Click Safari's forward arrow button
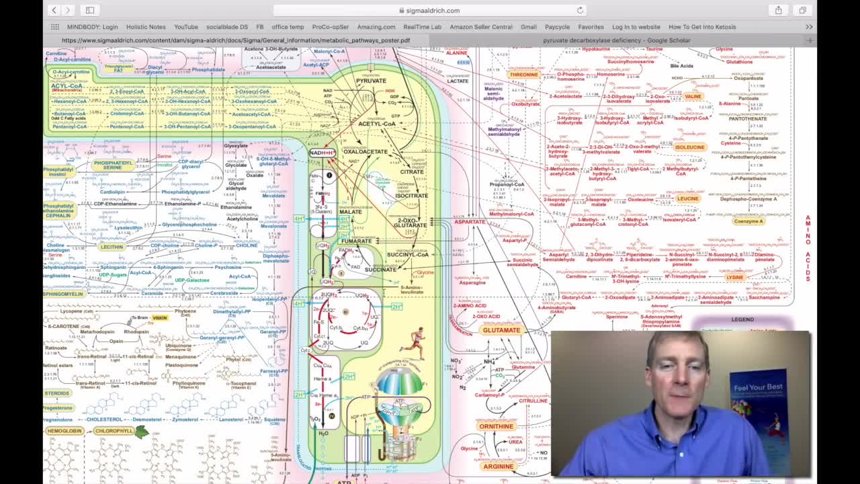The width and height of the screenshot is (860, 484). [x=68, y=10]
